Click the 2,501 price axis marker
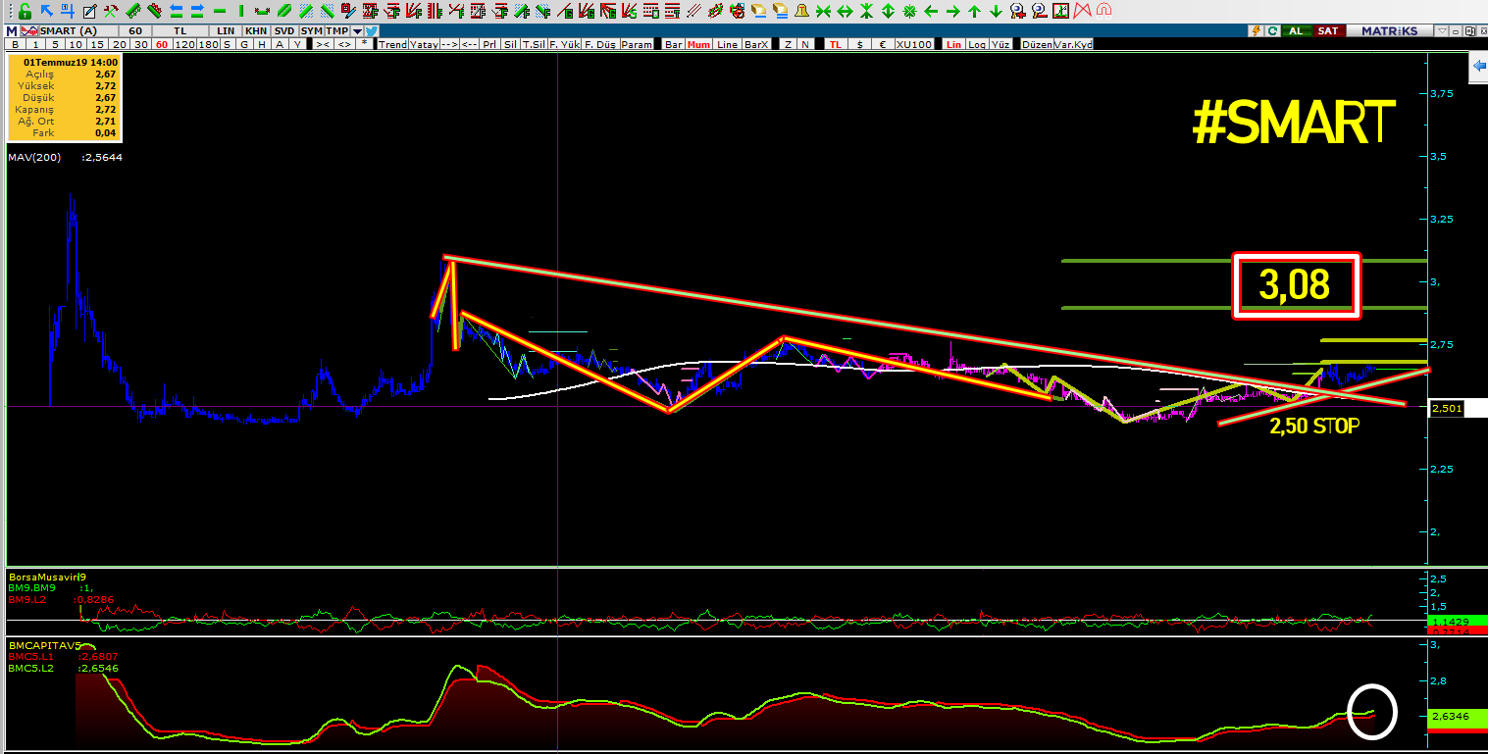This screenshot has width=1488, height=754. 1446,408
